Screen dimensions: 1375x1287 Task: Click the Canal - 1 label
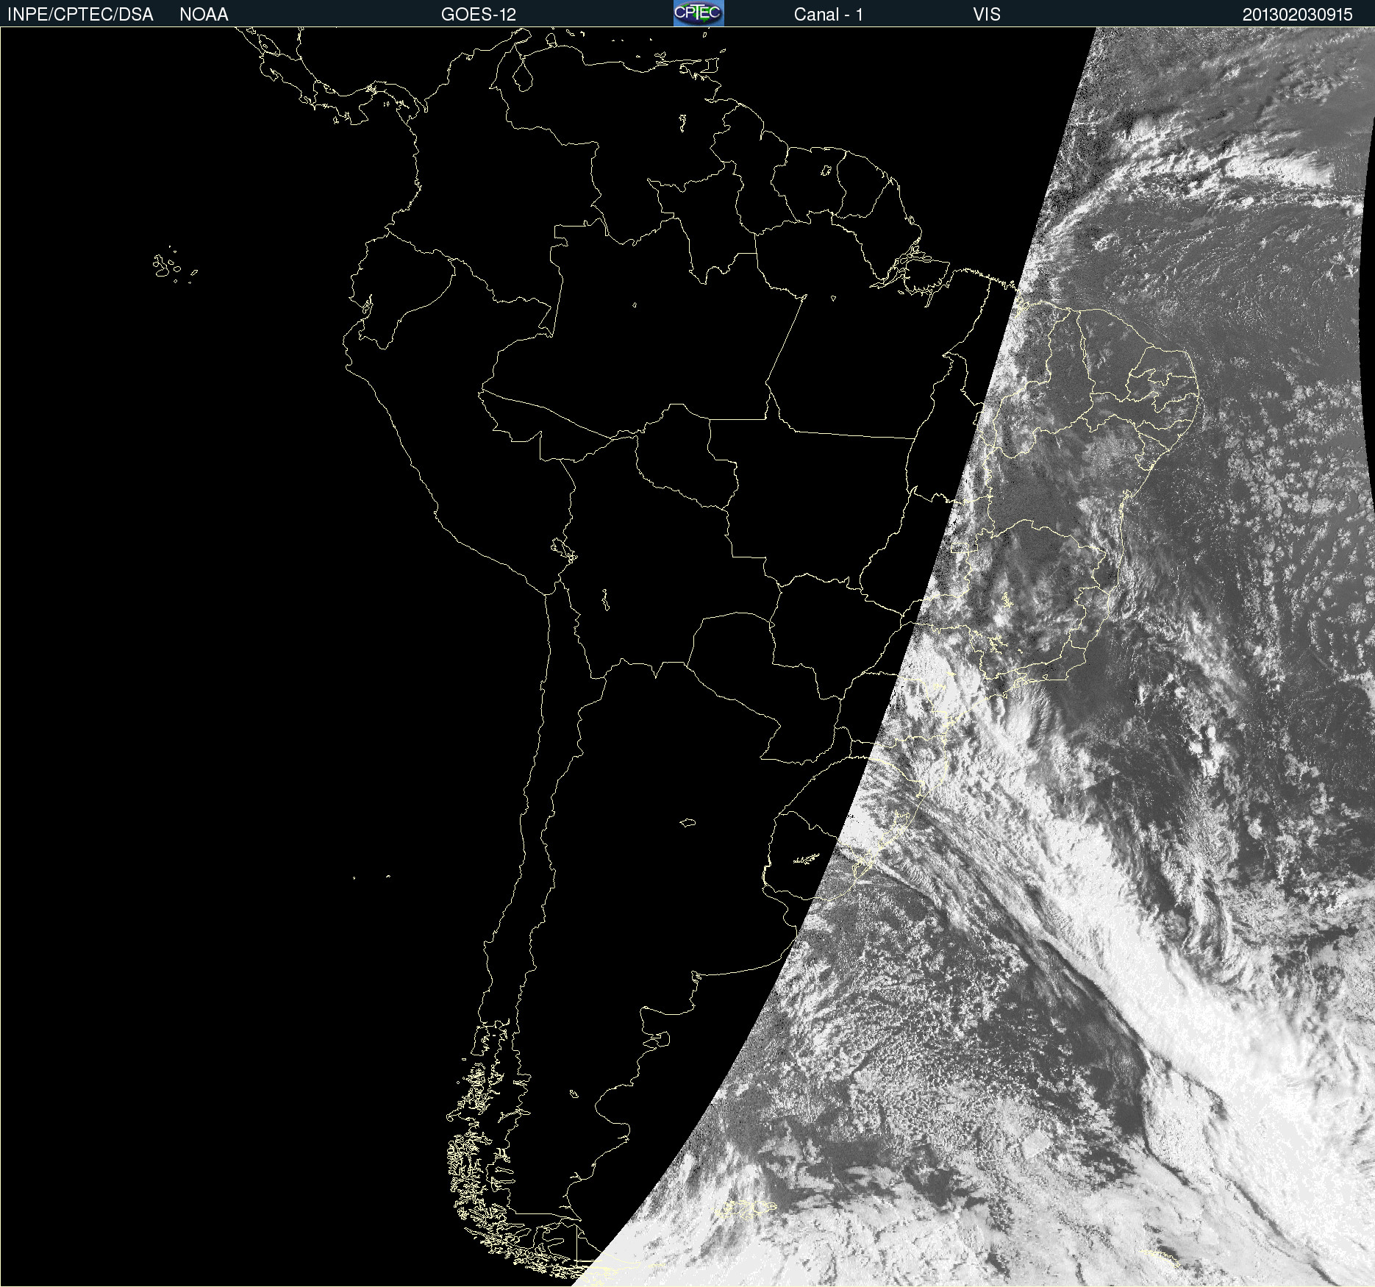[x=829, y=15]
